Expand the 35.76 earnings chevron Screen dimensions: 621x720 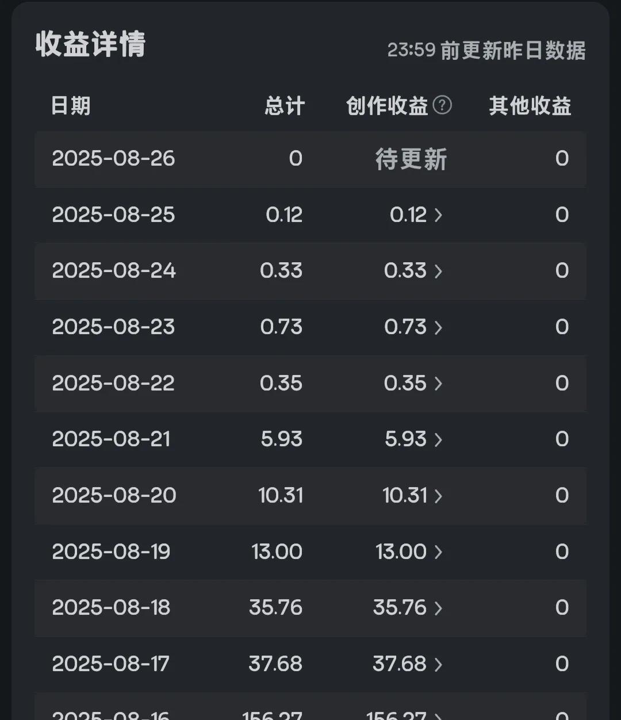coord(438,608)
